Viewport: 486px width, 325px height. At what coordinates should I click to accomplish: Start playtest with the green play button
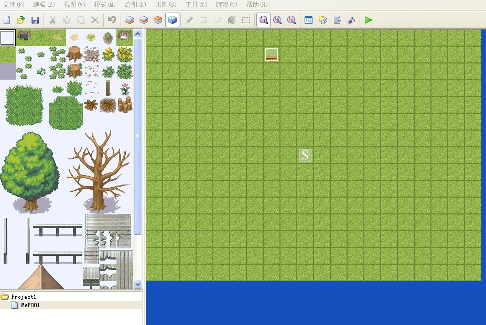[x=368, y=20]
